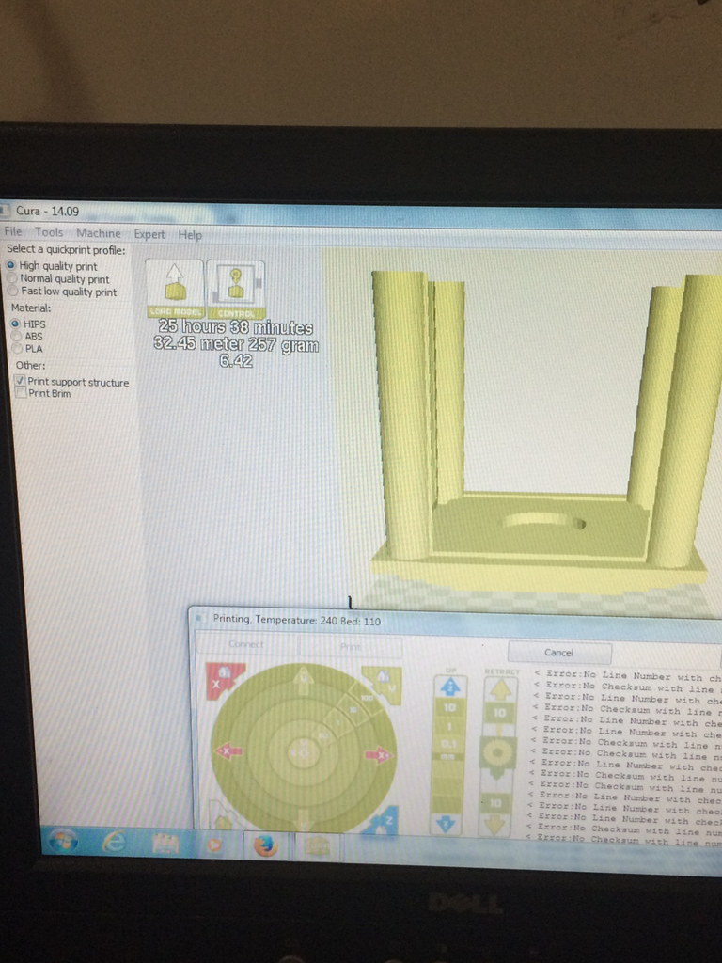Cancel the print in the printing window

559,653
